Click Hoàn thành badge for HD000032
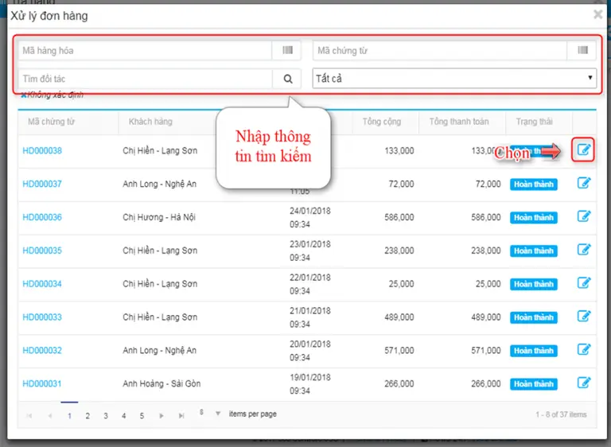611x447 pixels. click(534, 351)
